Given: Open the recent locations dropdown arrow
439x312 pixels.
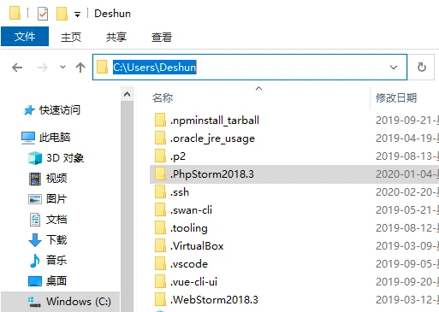Looking at the screenshot, I should [62, 68].
